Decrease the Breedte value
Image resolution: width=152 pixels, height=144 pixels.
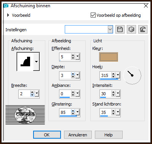click(32, 95)
